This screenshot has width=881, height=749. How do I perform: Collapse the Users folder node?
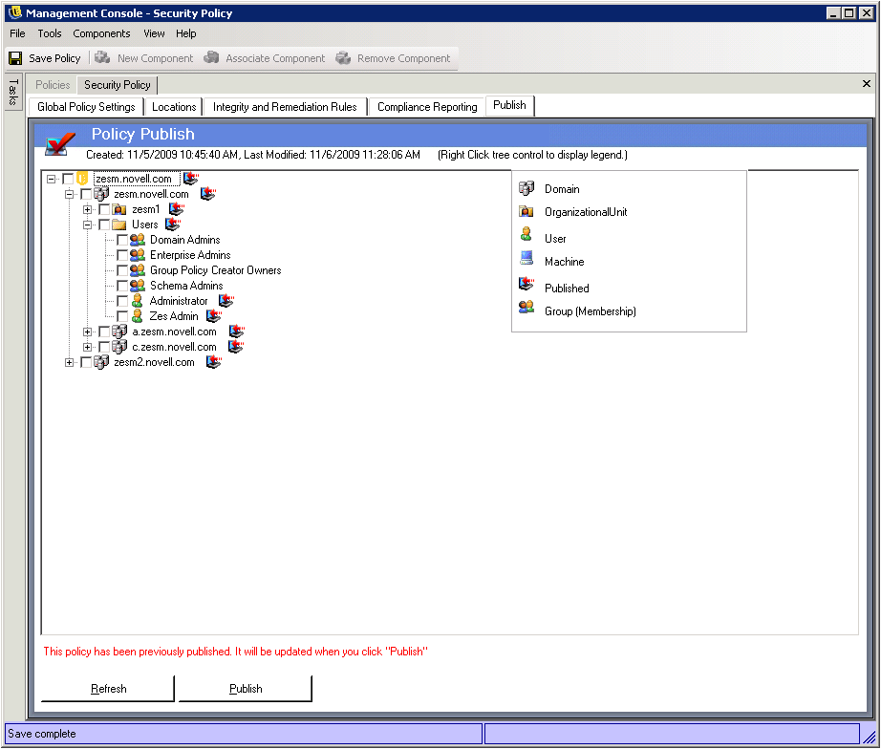point(88,225)
